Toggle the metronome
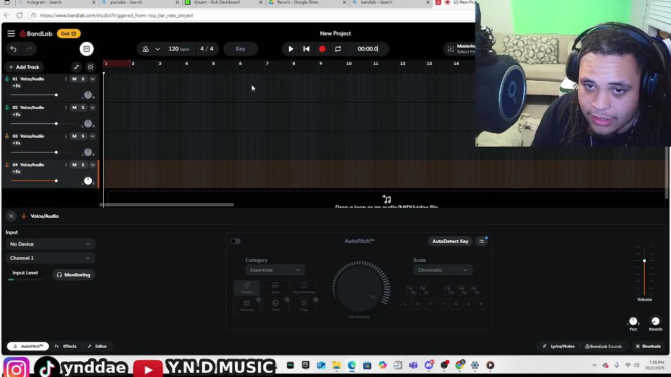 coord(146,49)
